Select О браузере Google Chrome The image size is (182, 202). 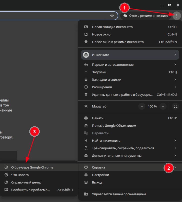pyautogui.click(x=32, y=167)
